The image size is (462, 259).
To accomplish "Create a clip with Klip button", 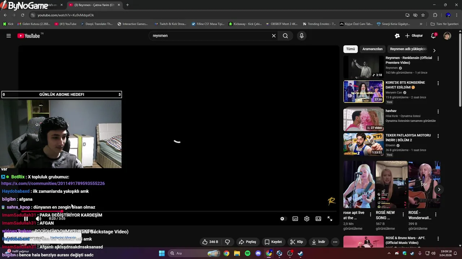I will tap(297, 242).
